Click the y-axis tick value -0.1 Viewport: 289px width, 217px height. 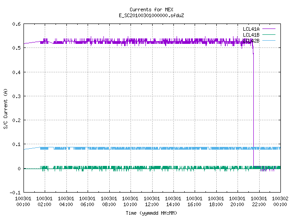click(15, 193)
